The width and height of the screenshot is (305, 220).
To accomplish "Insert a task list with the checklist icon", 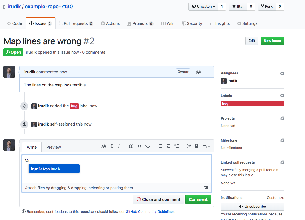I will [177, 146].
